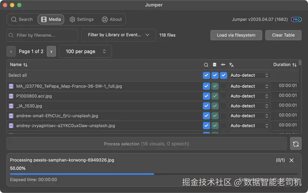Image resolution: width=308 pixels, height=193 pixels.
Task: Select the _IA_1530.jpg file name
Action: point(29,106)
